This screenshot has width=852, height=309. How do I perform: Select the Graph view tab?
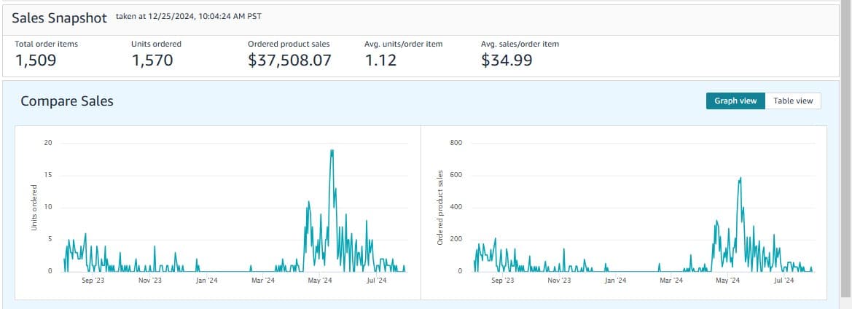coord(735,101)
